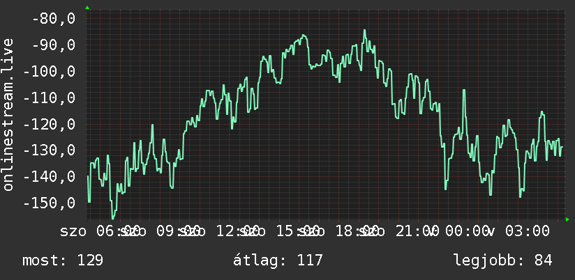The width and height of the screenshot is (575, 280).
Task: Select the -90,0 axis label
Action: tap(54, 45)
